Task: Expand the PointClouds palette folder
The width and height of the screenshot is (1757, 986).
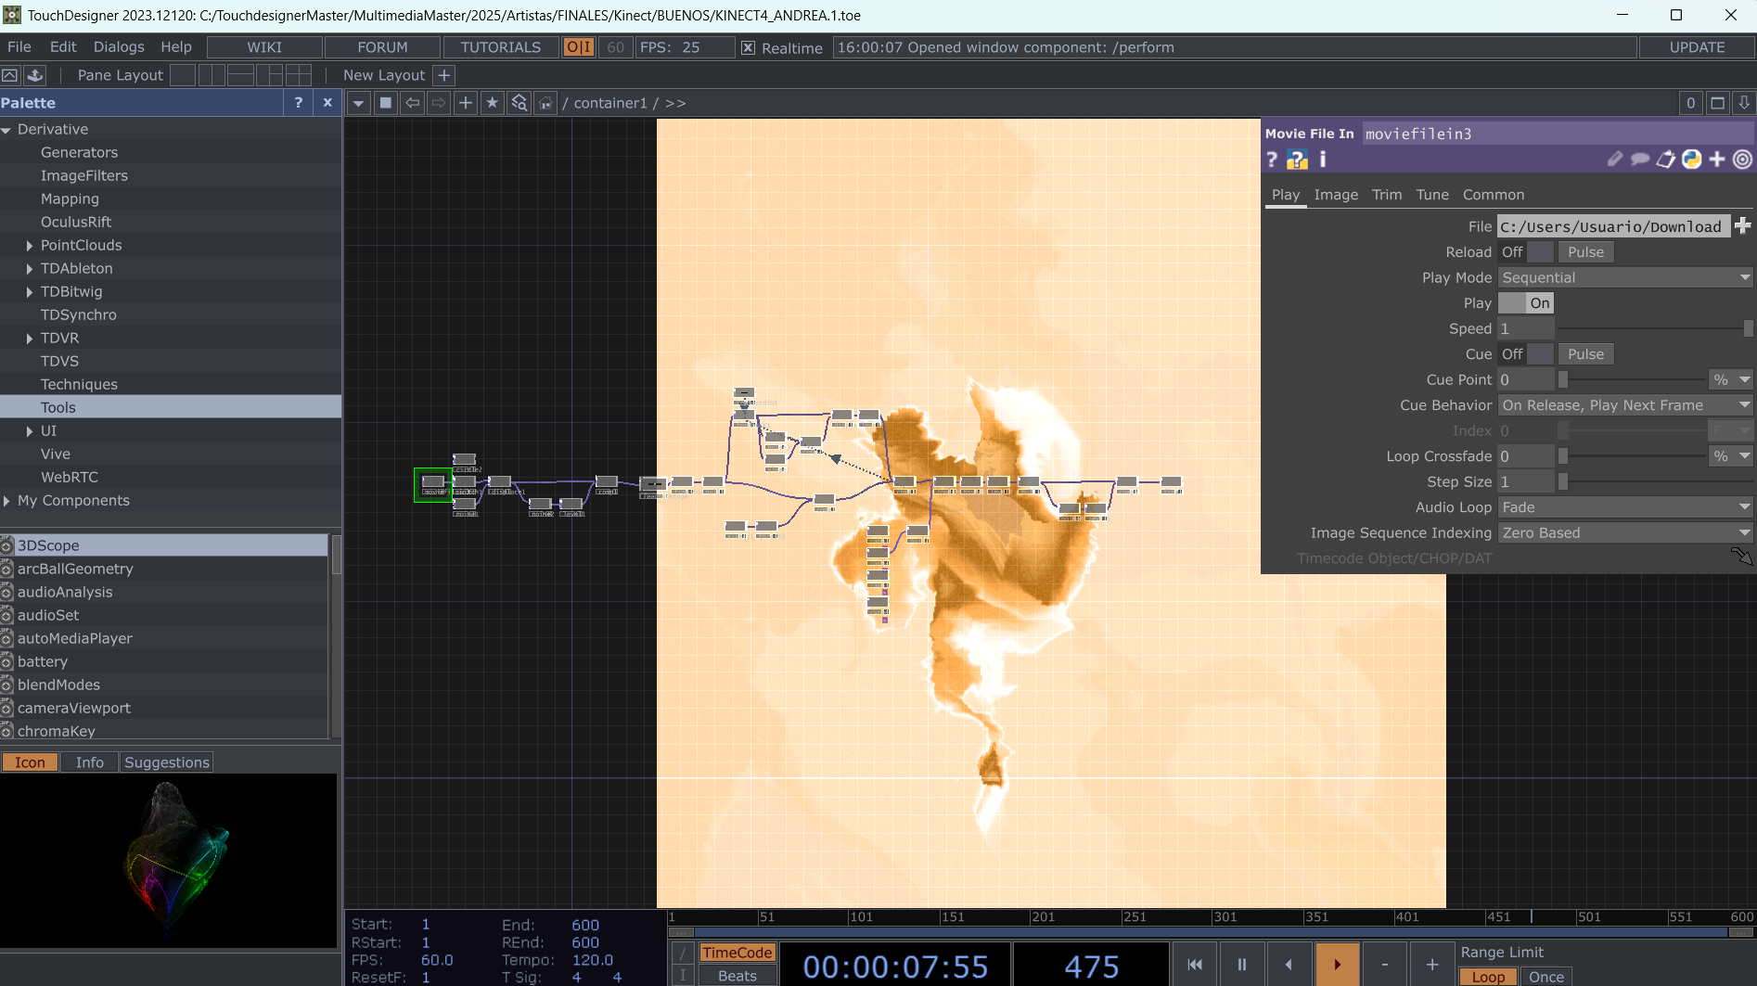Action: 30,246
